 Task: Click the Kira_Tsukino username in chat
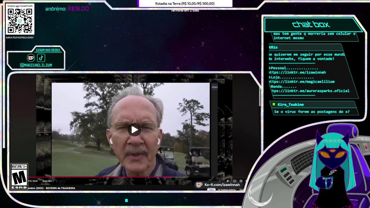(x=291, y=105)
